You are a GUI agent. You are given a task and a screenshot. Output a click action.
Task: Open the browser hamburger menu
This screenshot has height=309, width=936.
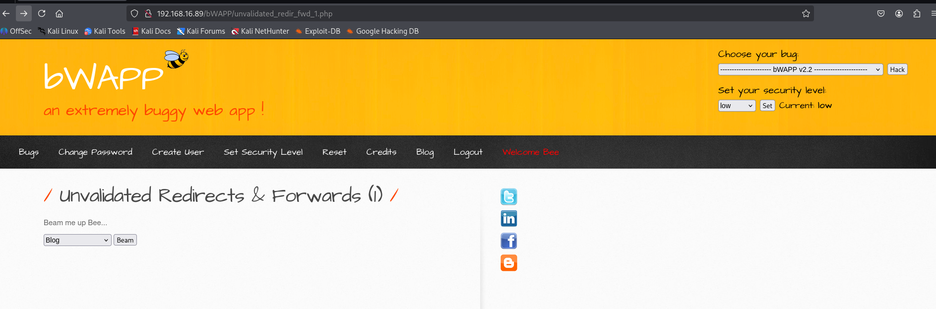coord(933,13)
